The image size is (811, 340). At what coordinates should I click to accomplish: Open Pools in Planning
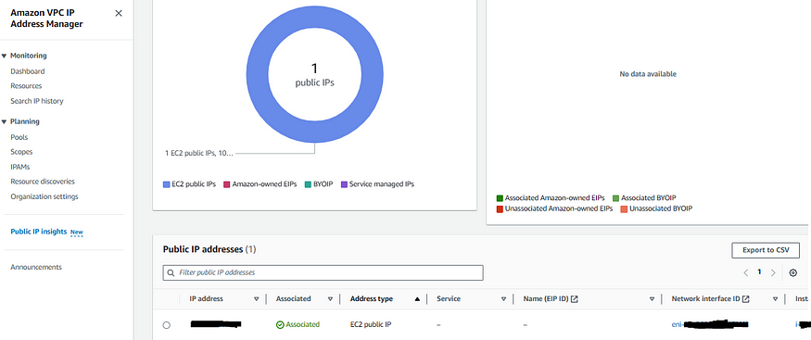click(19, 137)
